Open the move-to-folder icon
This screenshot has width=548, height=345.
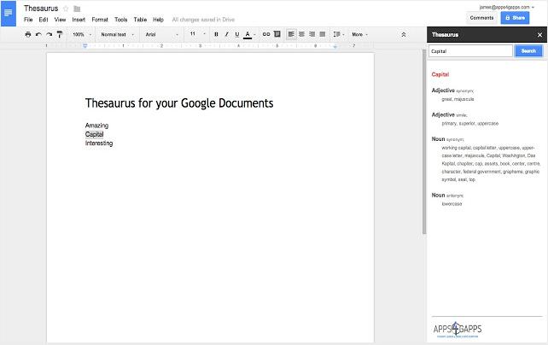pos(77,9)
